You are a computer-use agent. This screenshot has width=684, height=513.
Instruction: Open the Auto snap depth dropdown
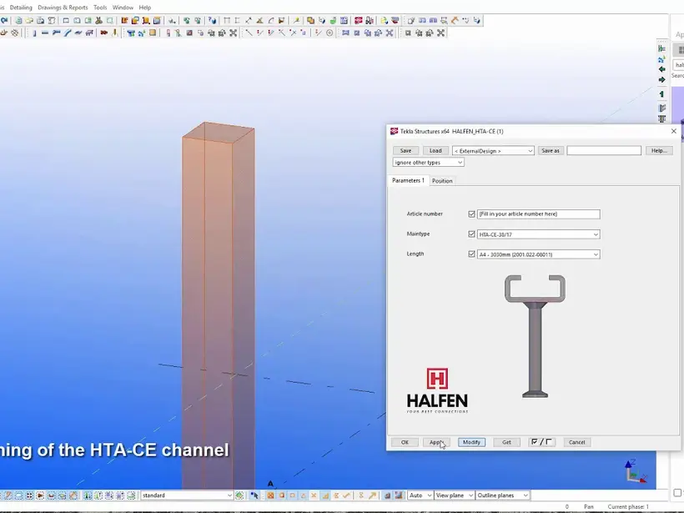click(420, 495)
